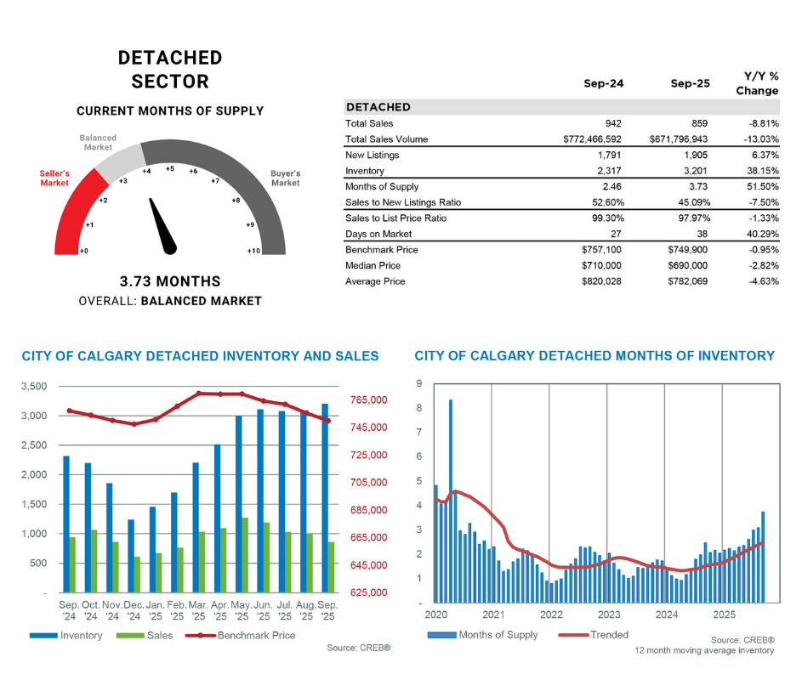Click the Sep. '25 blue inventory bar

[x=324, y=497]
